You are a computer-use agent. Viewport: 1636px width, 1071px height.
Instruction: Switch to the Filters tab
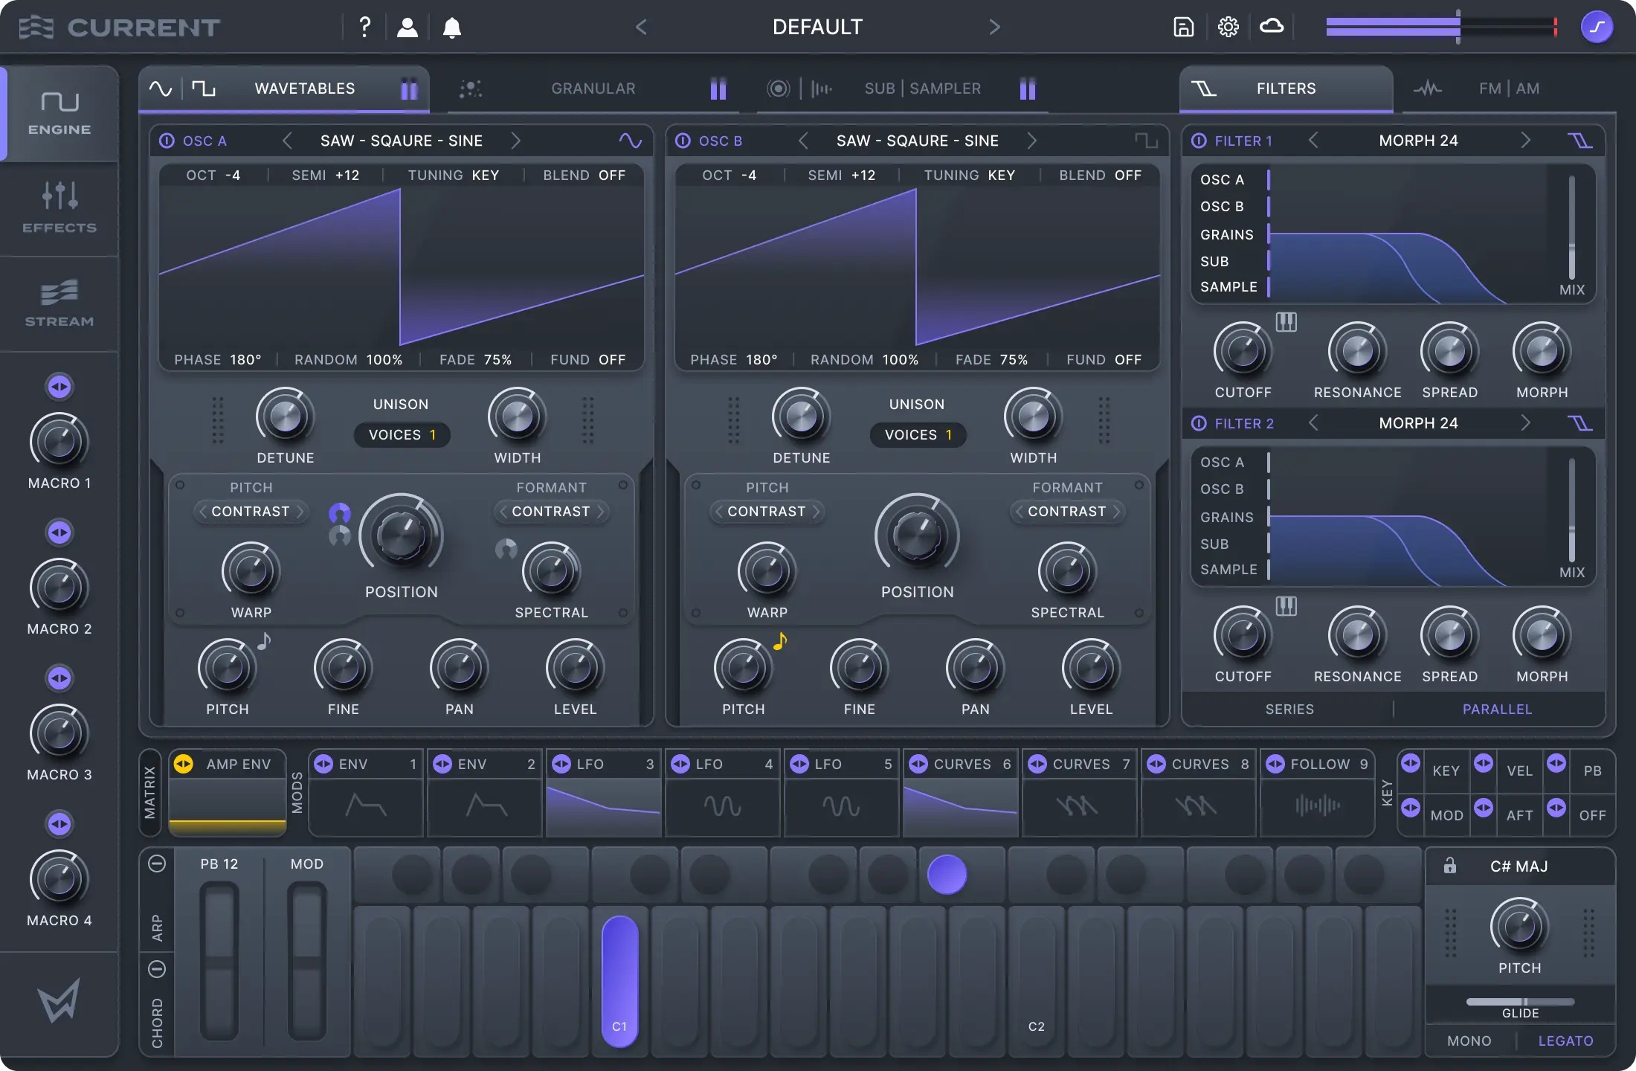(x=1286, y=89)
